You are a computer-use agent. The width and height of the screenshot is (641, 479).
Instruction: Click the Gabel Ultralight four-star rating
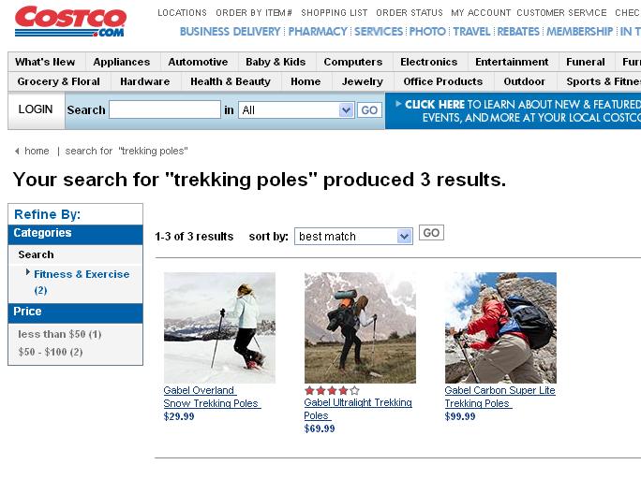[331, 390]
